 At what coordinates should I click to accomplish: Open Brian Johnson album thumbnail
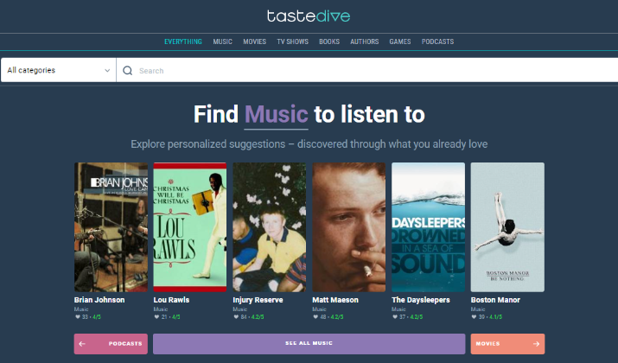[111, 227]
